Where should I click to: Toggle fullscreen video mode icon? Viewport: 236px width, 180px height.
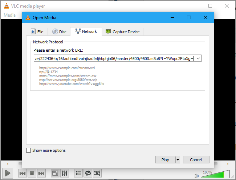pos(55,173)
